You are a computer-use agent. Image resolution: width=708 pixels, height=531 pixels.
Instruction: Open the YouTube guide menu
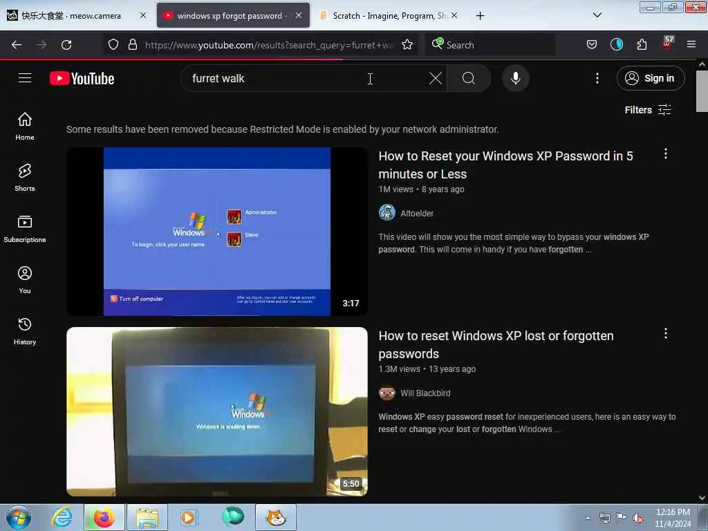coord(25,78)
